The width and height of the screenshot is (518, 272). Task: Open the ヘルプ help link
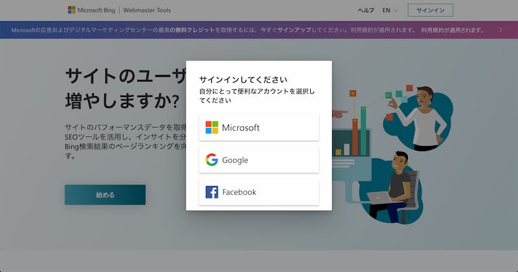click(x=366, y=10)
